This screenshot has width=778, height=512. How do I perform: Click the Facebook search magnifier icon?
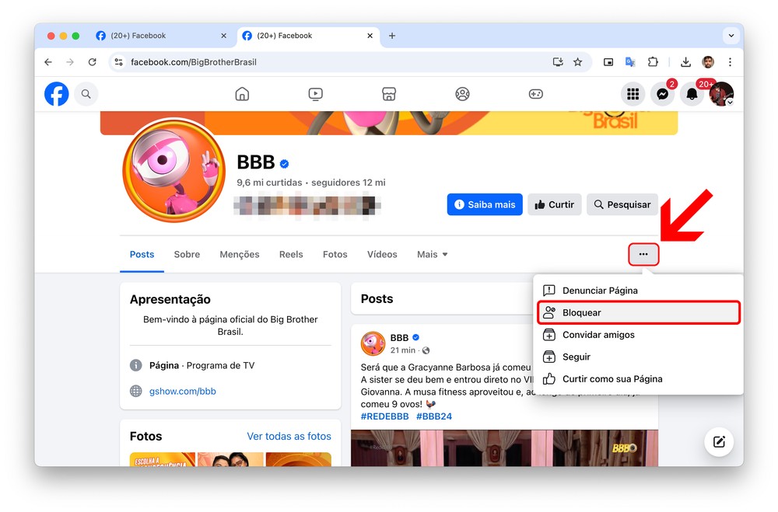[x=86, y=94]
